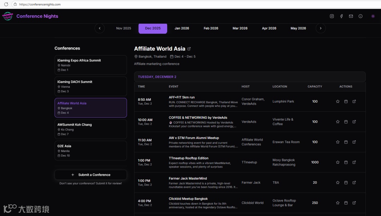Click the Conference Nights site title

[37, 16]
